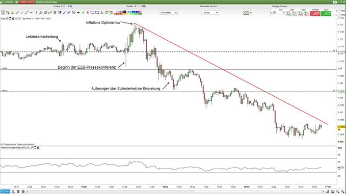
Task: Click the first Stop order icon
Action: pyautogui.click(x=301, y=14)
